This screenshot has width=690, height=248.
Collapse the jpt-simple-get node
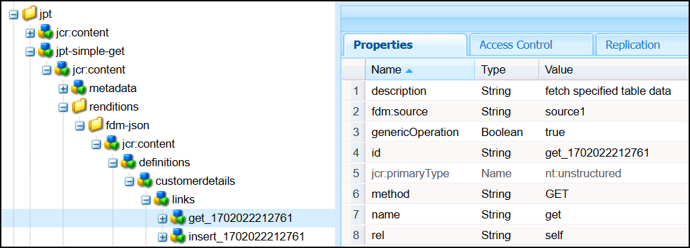[x=30, y=52]
